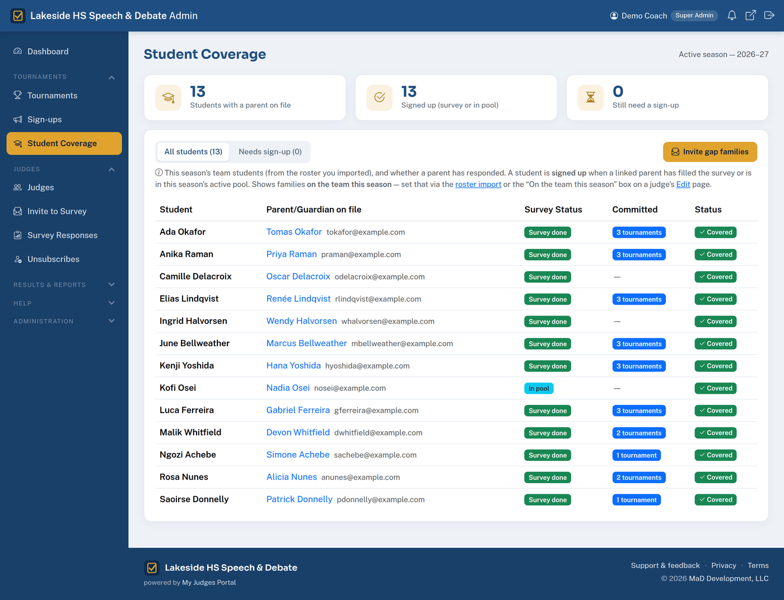
Task: Click the Unsubscribes person icon
Action: [18, 259]
